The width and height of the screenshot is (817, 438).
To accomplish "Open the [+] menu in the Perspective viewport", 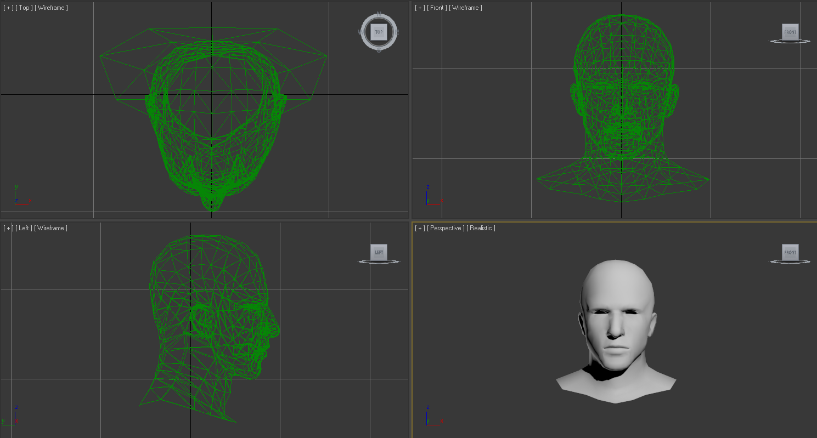I will coord(420,228).
